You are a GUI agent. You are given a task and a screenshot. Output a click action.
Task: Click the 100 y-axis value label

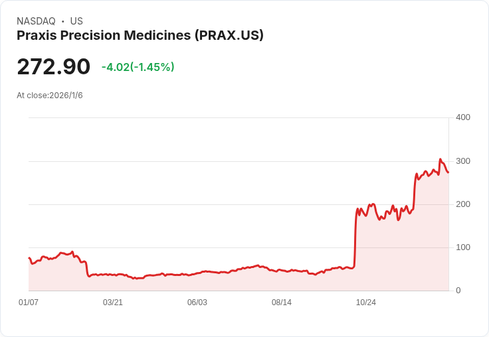[463, 247]
